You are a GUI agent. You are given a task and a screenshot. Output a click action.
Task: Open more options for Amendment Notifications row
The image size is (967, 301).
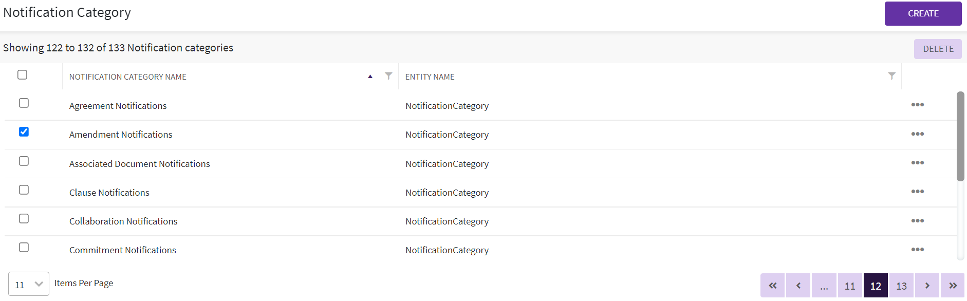[x=917, y=134]
